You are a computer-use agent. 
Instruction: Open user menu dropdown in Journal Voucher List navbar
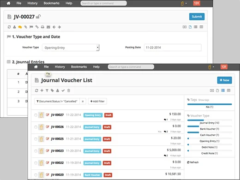tap(211, 67)
